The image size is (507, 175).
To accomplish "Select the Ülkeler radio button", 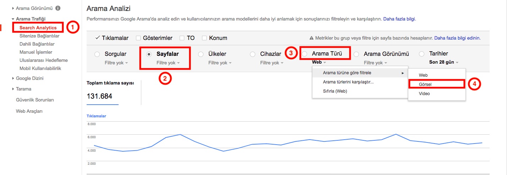I will click(x=201, y=54).
